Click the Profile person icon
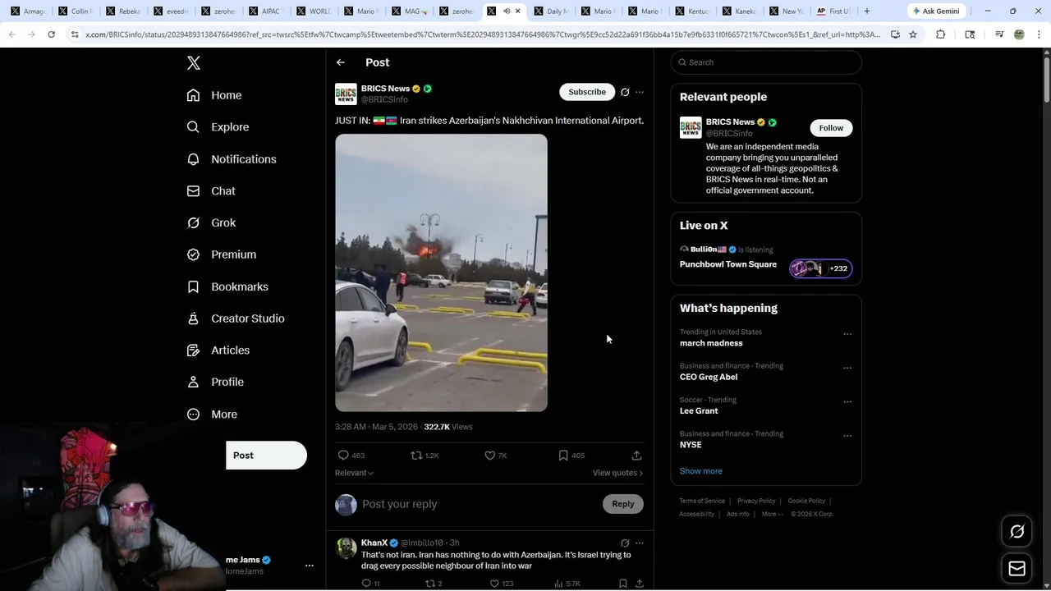1051x591 pixels. tap(193, 382)
